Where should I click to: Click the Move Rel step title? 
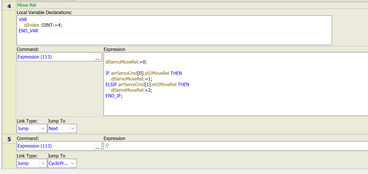[27, 5]
